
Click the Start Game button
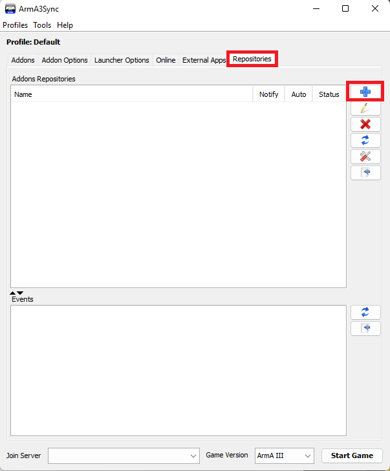coord(352,455)
